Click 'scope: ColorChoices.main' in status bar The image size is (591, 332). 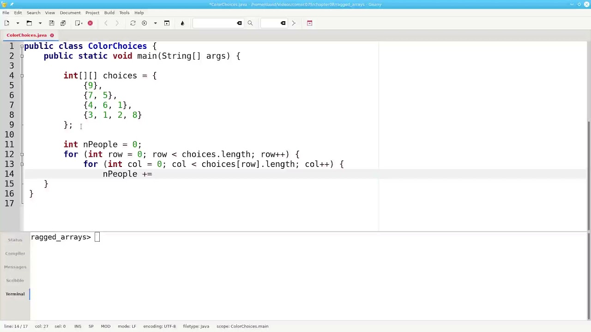coord(242,326)
